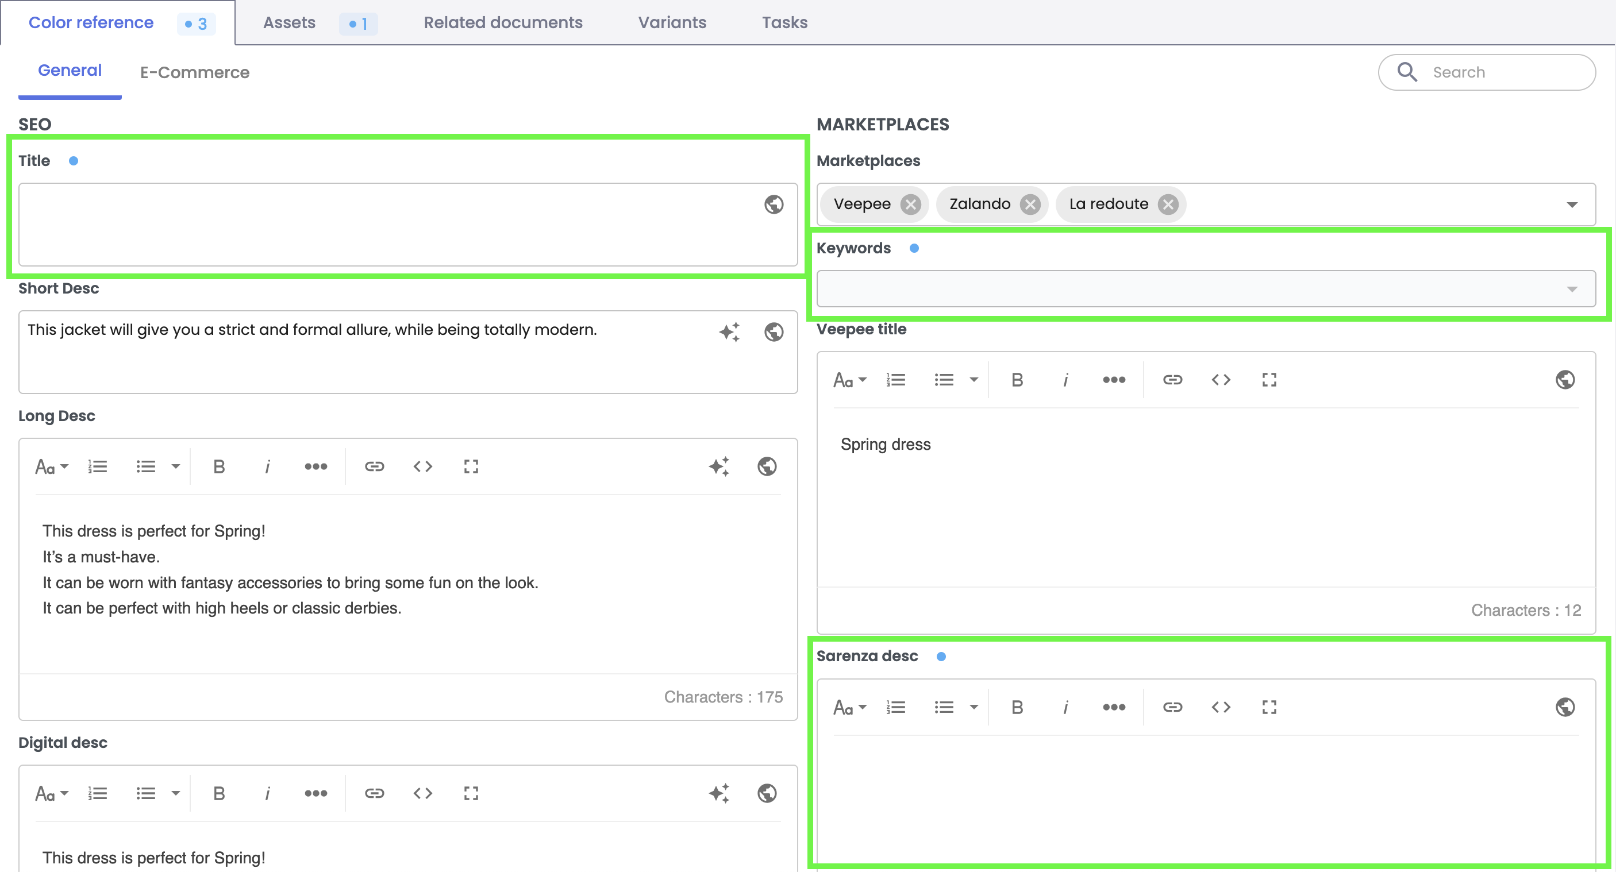Insert link in Long Desc editor
1616x872 pixels.
[374, 466]
